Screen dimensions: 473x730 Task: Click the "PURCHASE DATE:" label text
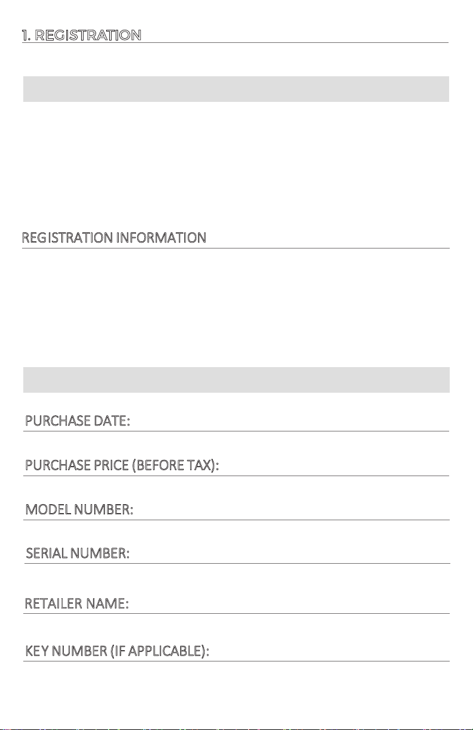pos(78,422)
